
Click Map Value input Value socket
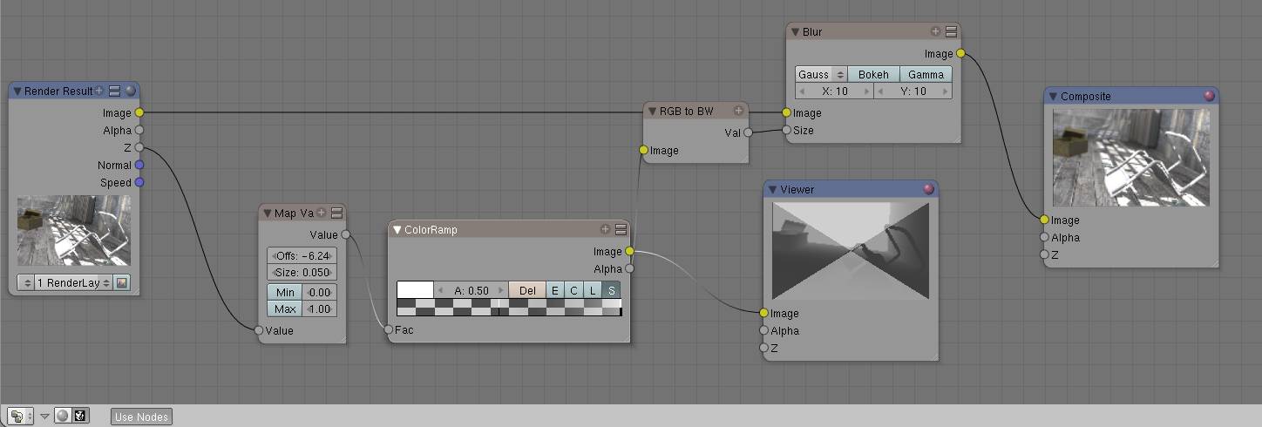[259, 330]
